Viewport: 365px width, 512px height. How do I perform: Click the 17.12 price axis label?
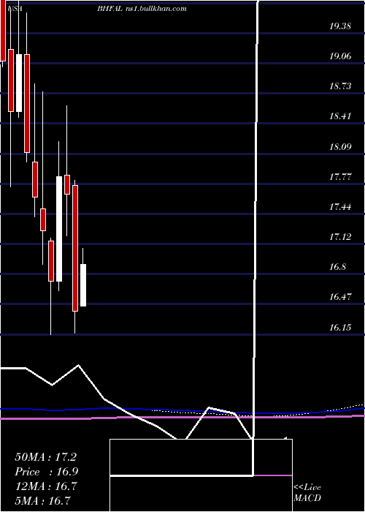340,237
